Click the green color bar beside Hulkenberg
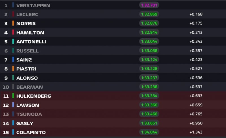226x138 pixels. coord(13,96)
